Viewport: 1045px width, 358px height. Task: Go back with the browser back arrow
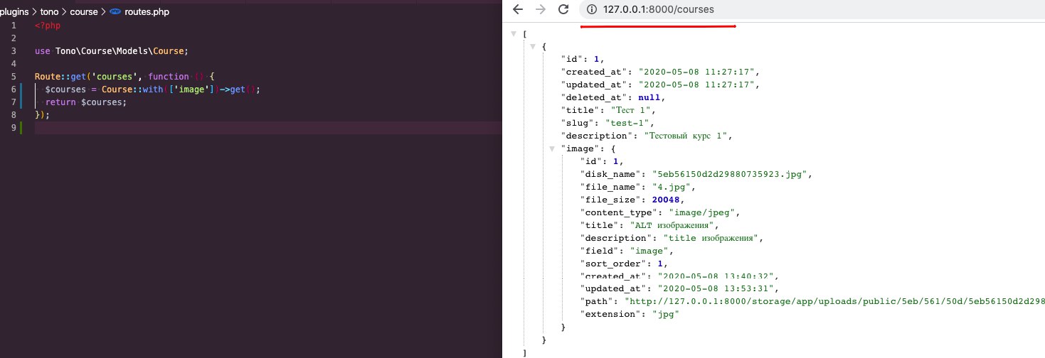tap(517, 9)
